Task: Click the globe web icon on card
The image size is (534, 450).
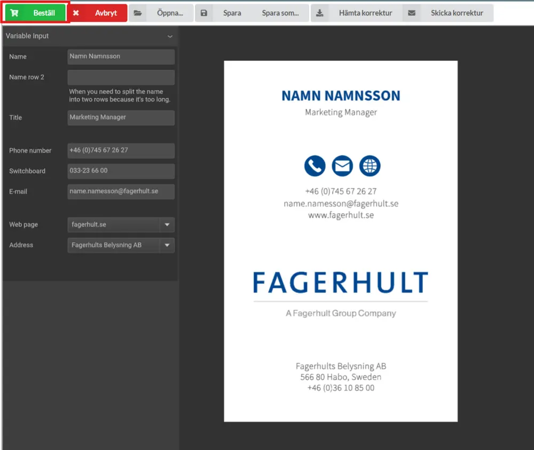Action: click(x=370, y=166)
